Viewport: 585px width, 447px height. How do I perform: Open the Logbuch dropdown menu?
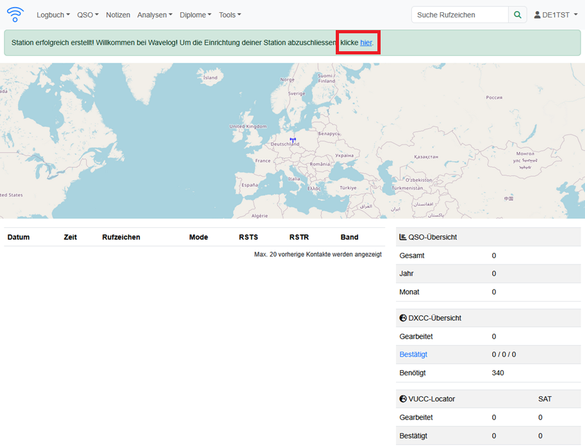click(x=53, y=15)
